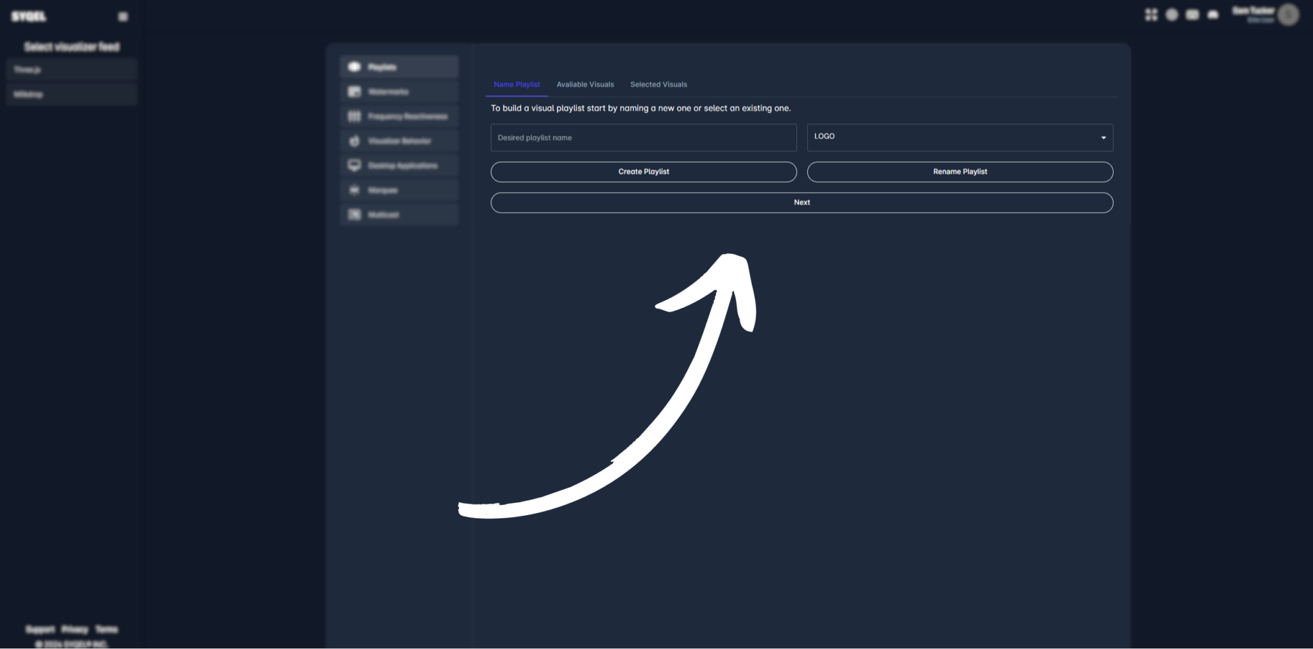Open the Marquee section icon
The width and height of the screenshot is (1313, 649).
355,190
